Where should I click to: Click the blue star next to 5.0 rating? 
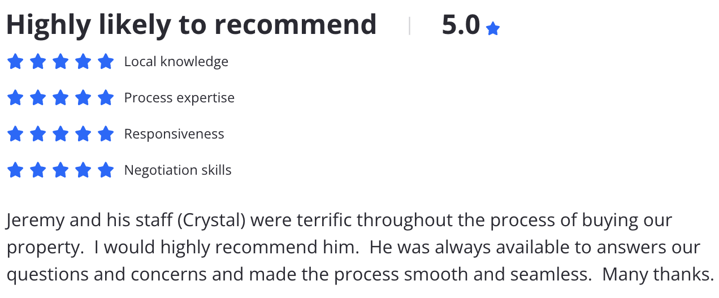click(x=493, y=29)
